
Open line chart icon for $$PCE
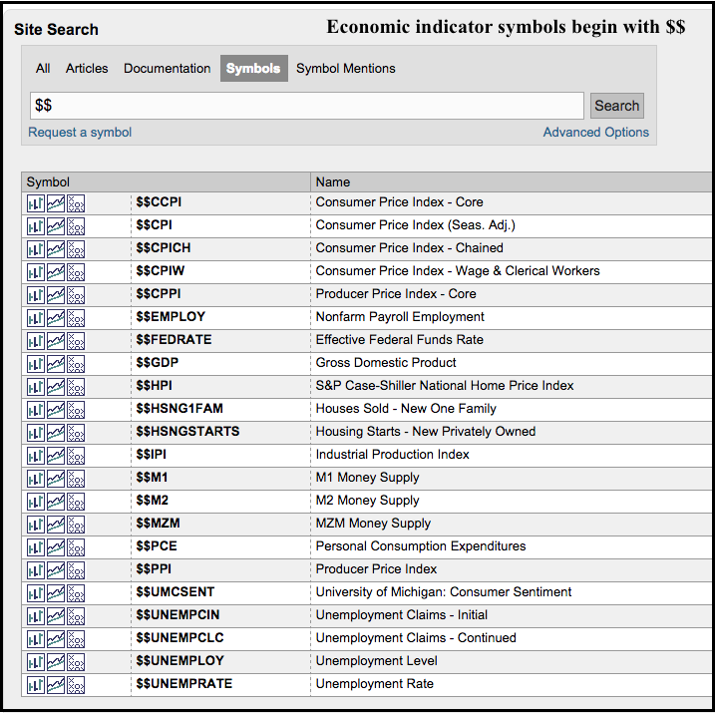56,546
